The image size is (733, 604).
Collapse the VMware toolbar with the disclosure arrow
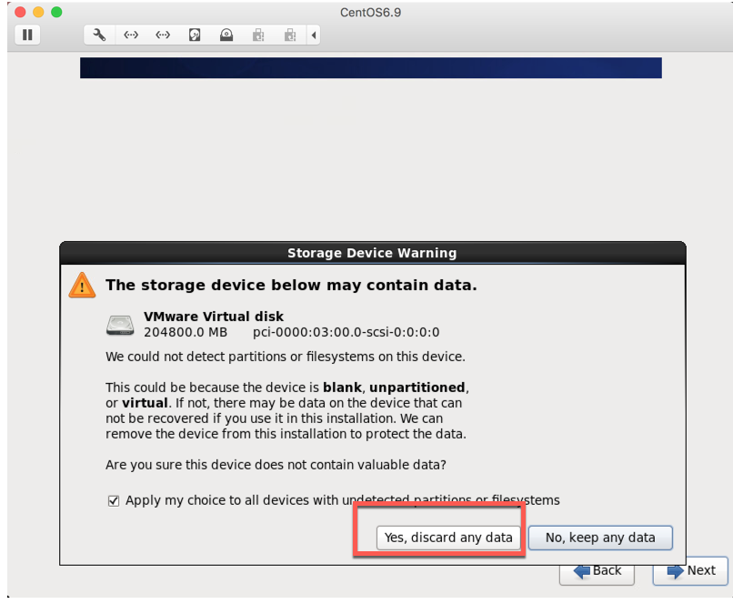314,35
